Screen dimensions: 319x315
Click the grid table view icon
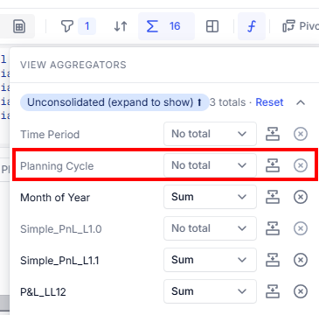tap(19, 27)
